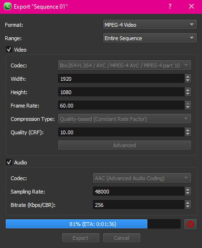Close the Export Sequence 01 dialog

point(191,6)
